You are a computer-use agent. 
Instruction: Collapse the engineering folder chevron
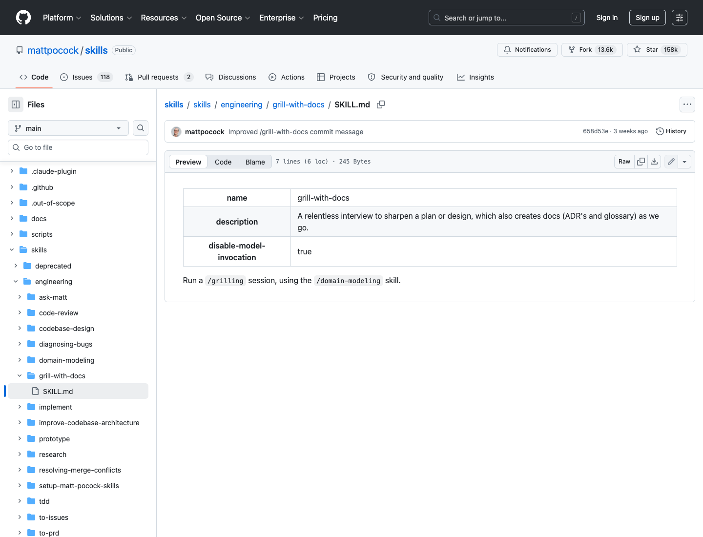[16, 282]
